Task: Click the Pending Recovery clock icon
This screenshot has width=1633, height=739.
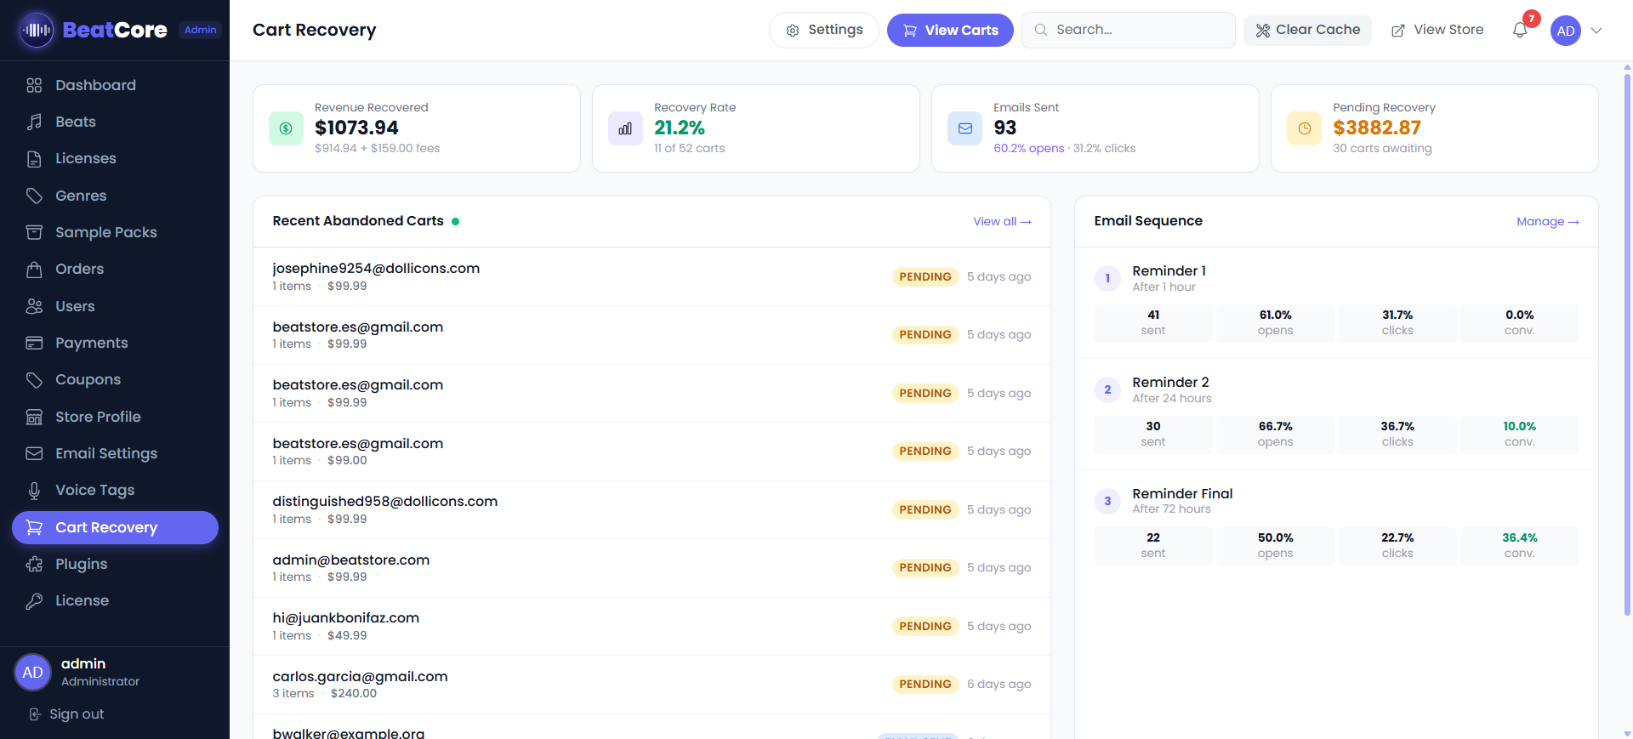Action: point(1304,128)
